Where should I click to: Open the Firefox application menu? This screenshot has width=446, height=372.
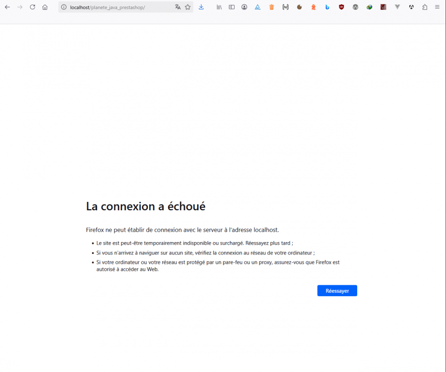coord(437,7)
